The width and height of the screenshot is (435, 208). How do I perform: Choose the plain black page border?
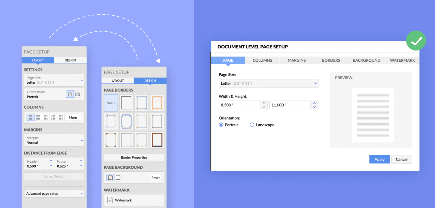point(126,103)
